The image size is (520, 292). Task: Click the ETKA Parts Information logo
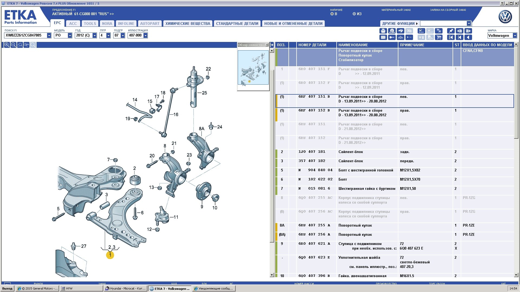pyautogui.click(x=21, y=17)
